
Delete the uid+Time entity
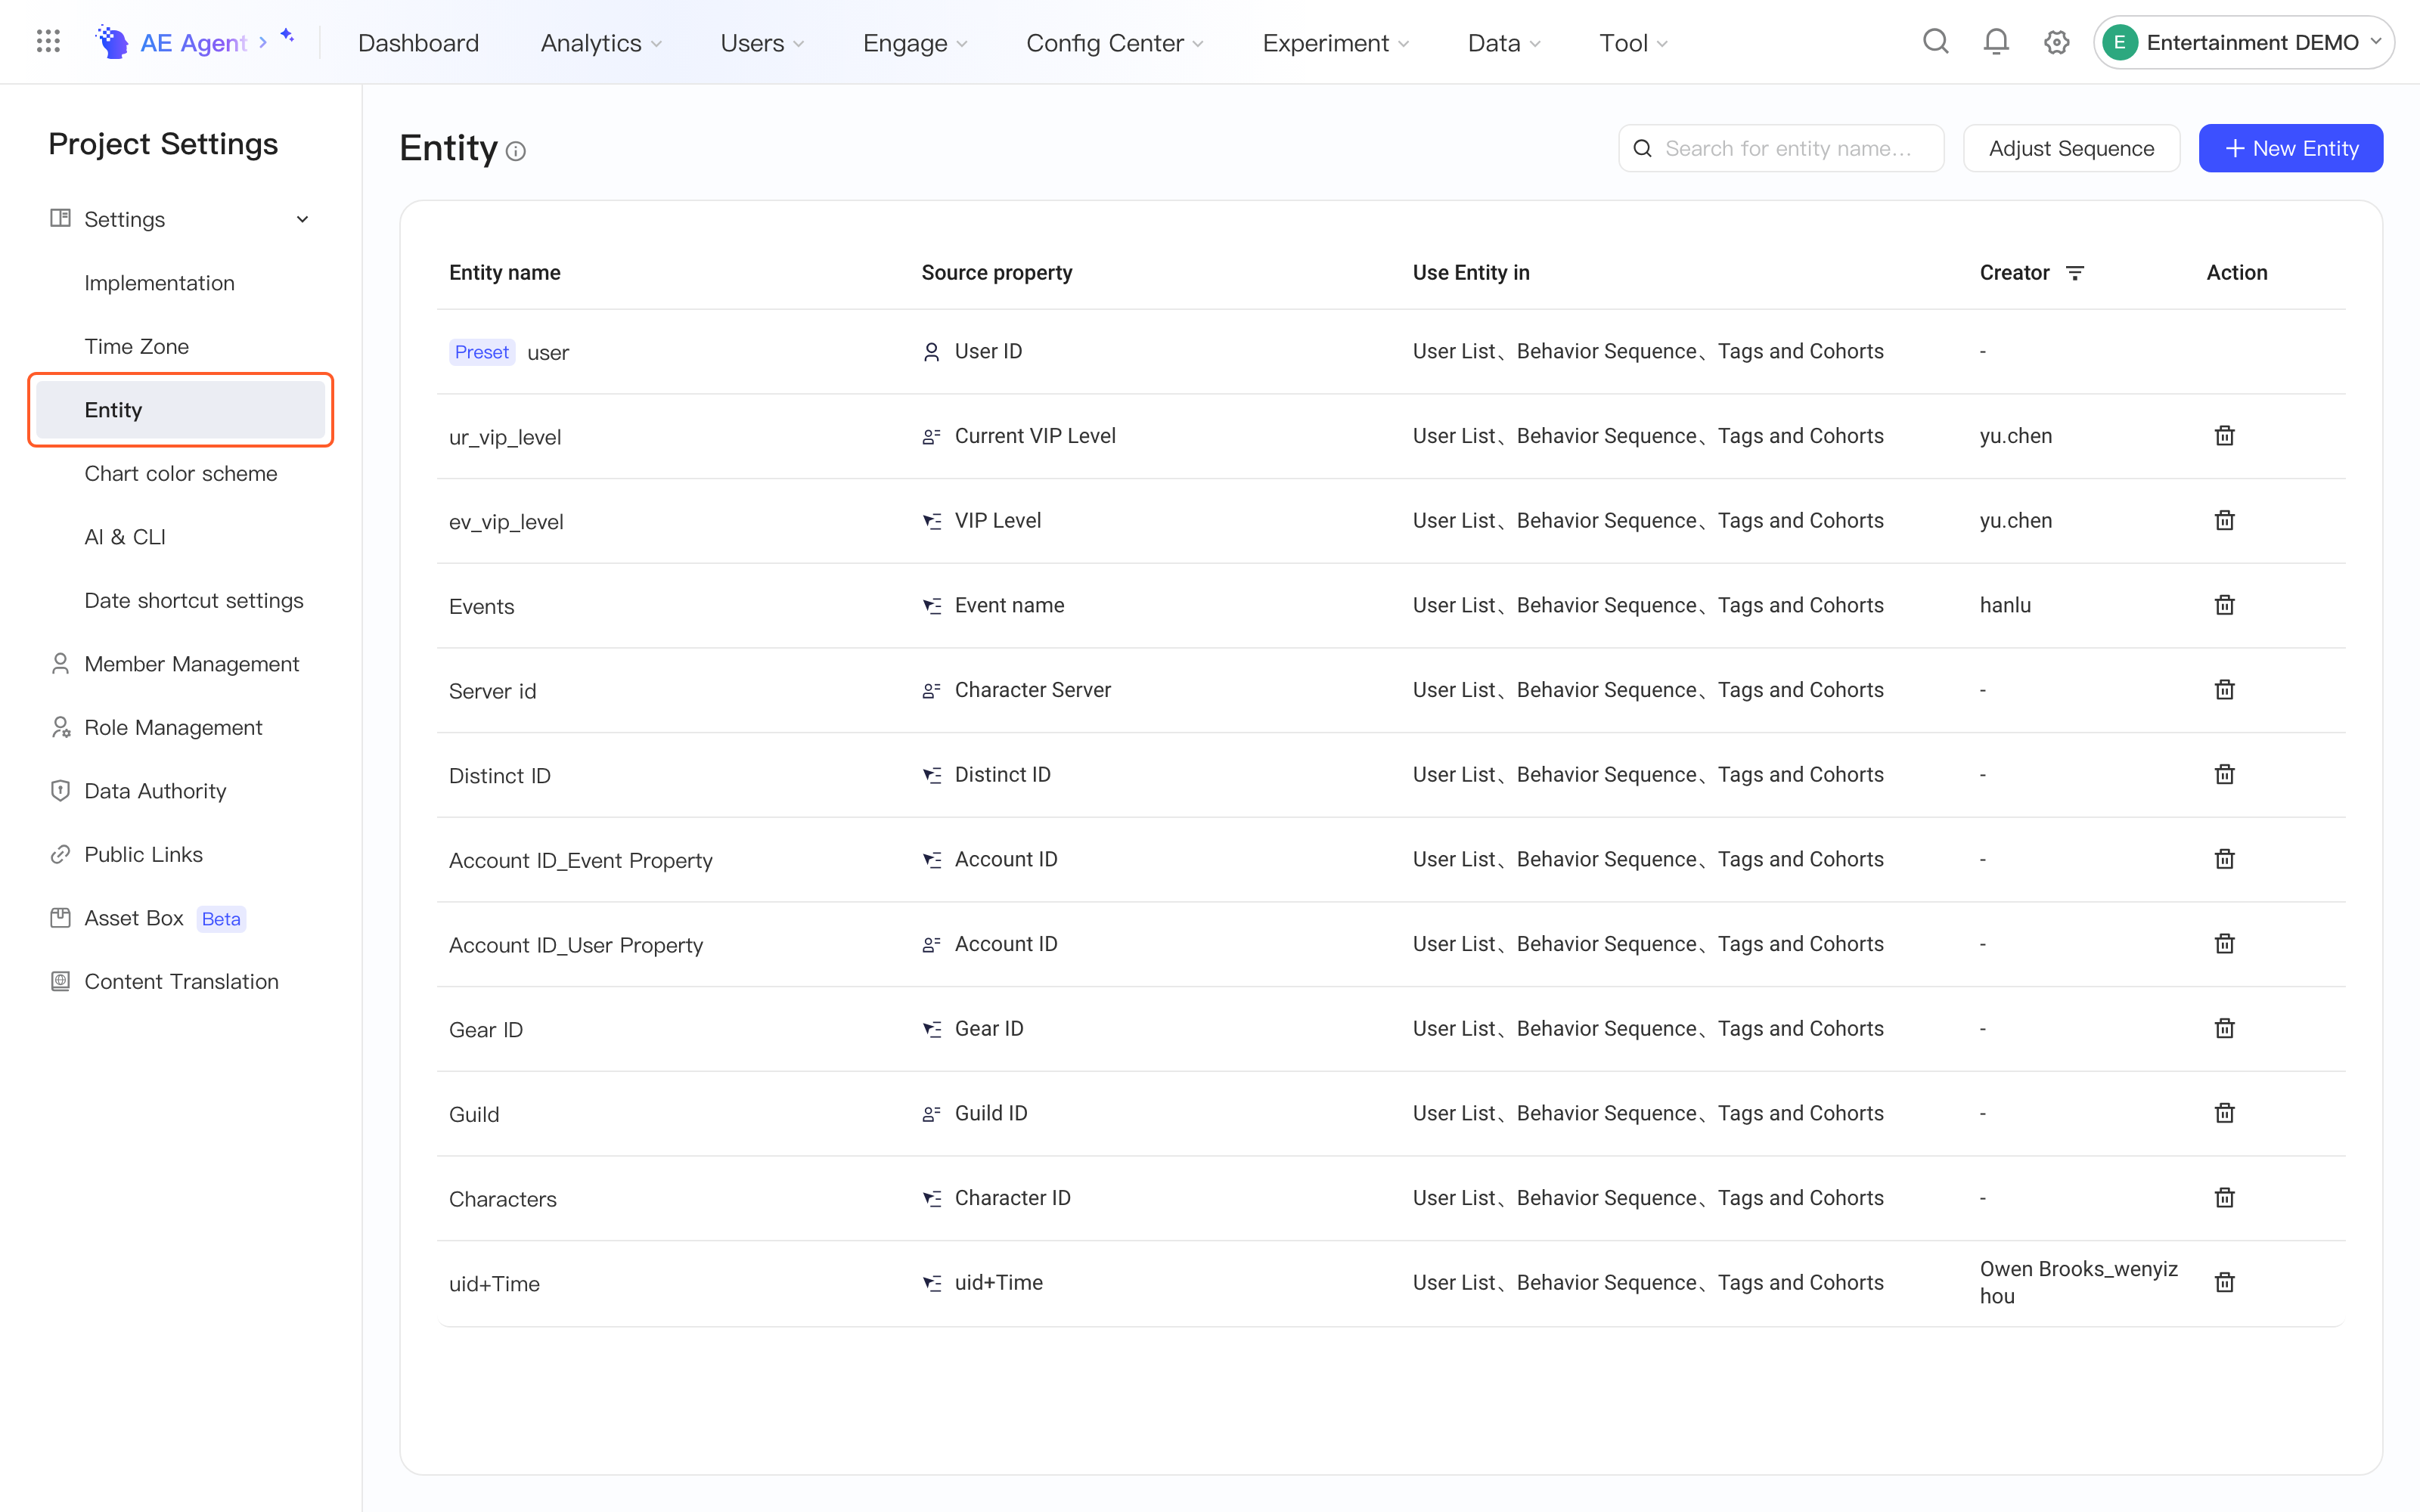[x=2224, y=1282]
